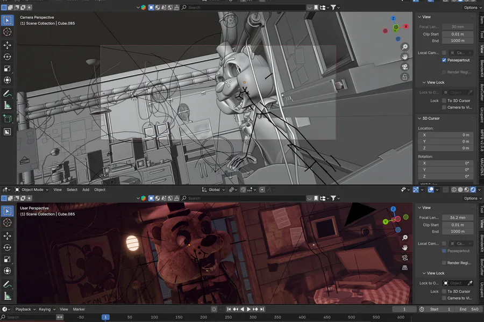
Task: Play the animation forward
Action: [x=249, y=309]
